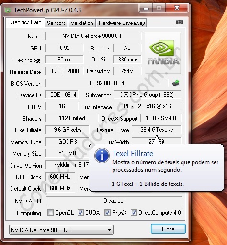The height and width of the screenshot is (245, 227).
Task: Toggle the CUDA checkbox
Action: 80,213
